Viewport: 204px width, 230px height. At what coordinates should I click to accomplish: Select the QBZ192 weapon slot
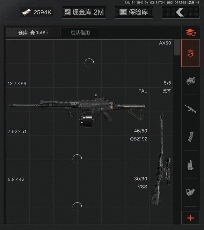tap(77, 159)
